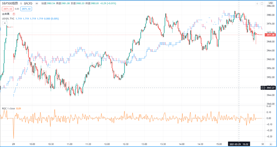Click the 3947.27 crosshair price label
This screenshot has width=277, height=147.
tap(270, 88)
